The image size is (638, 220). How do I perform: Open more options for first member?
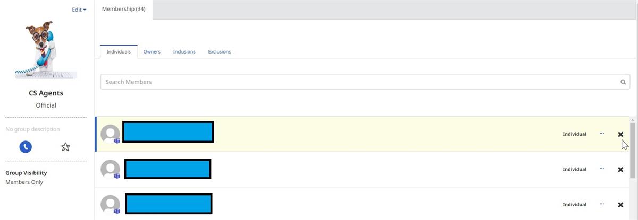pyautogui.click(x=602, y=134)
